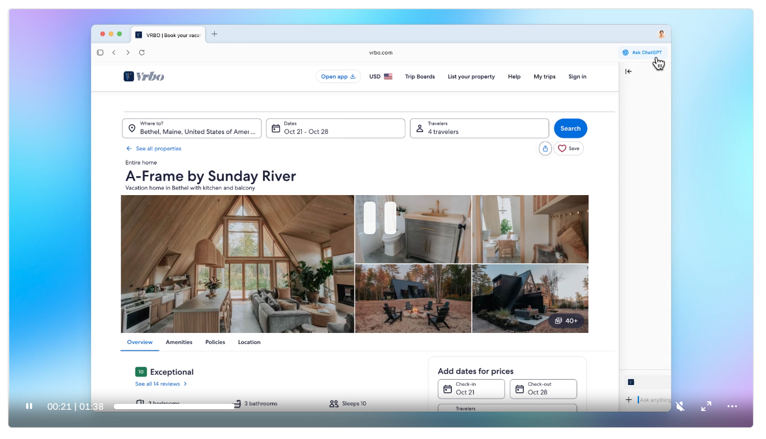The image size is (766, 439).
Task: Open the 40+ photos gallery badge
Action: [566, 321]
